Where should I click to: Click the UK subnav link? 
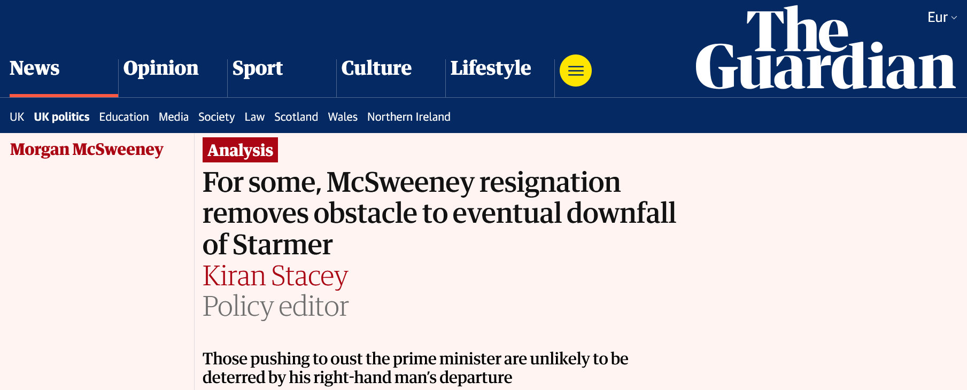17,117
